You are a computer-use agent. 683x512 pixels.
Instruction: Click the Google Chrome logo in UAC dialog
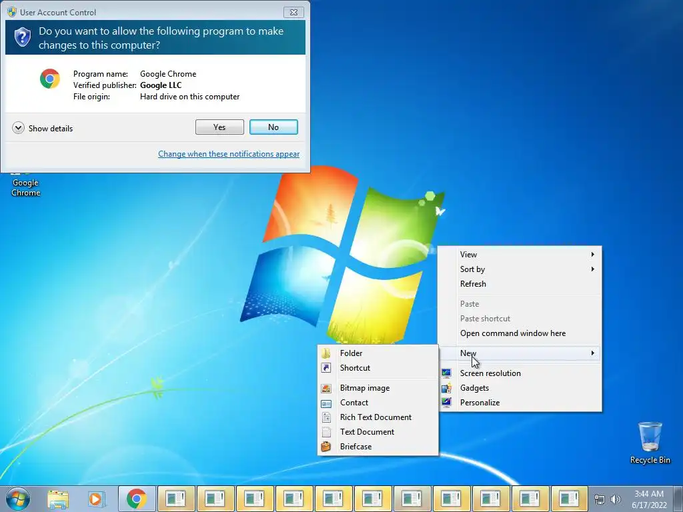[49, 79]
